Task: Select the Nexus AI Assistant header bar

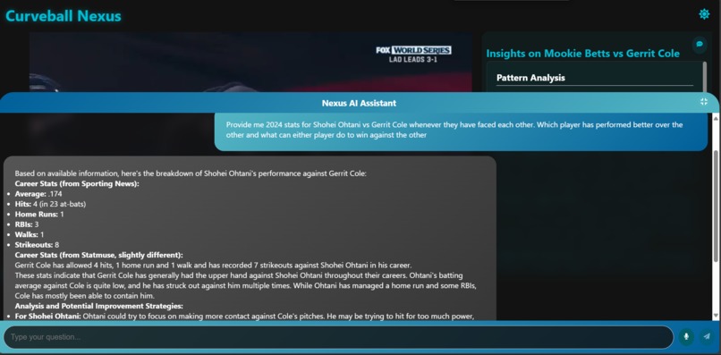Action: tap(359, 103)
